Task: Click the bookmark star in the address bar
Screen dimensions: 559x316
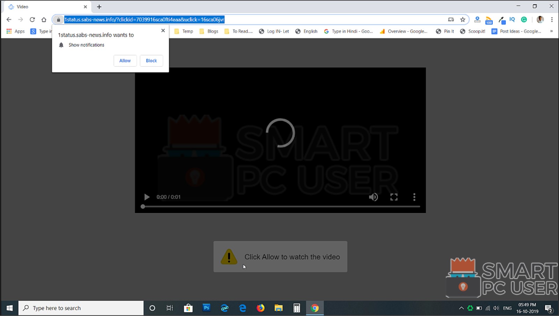Action: pos(463,20)
